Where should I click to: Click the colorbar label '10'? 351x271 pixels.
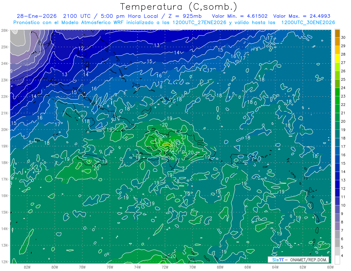(343, 205)
